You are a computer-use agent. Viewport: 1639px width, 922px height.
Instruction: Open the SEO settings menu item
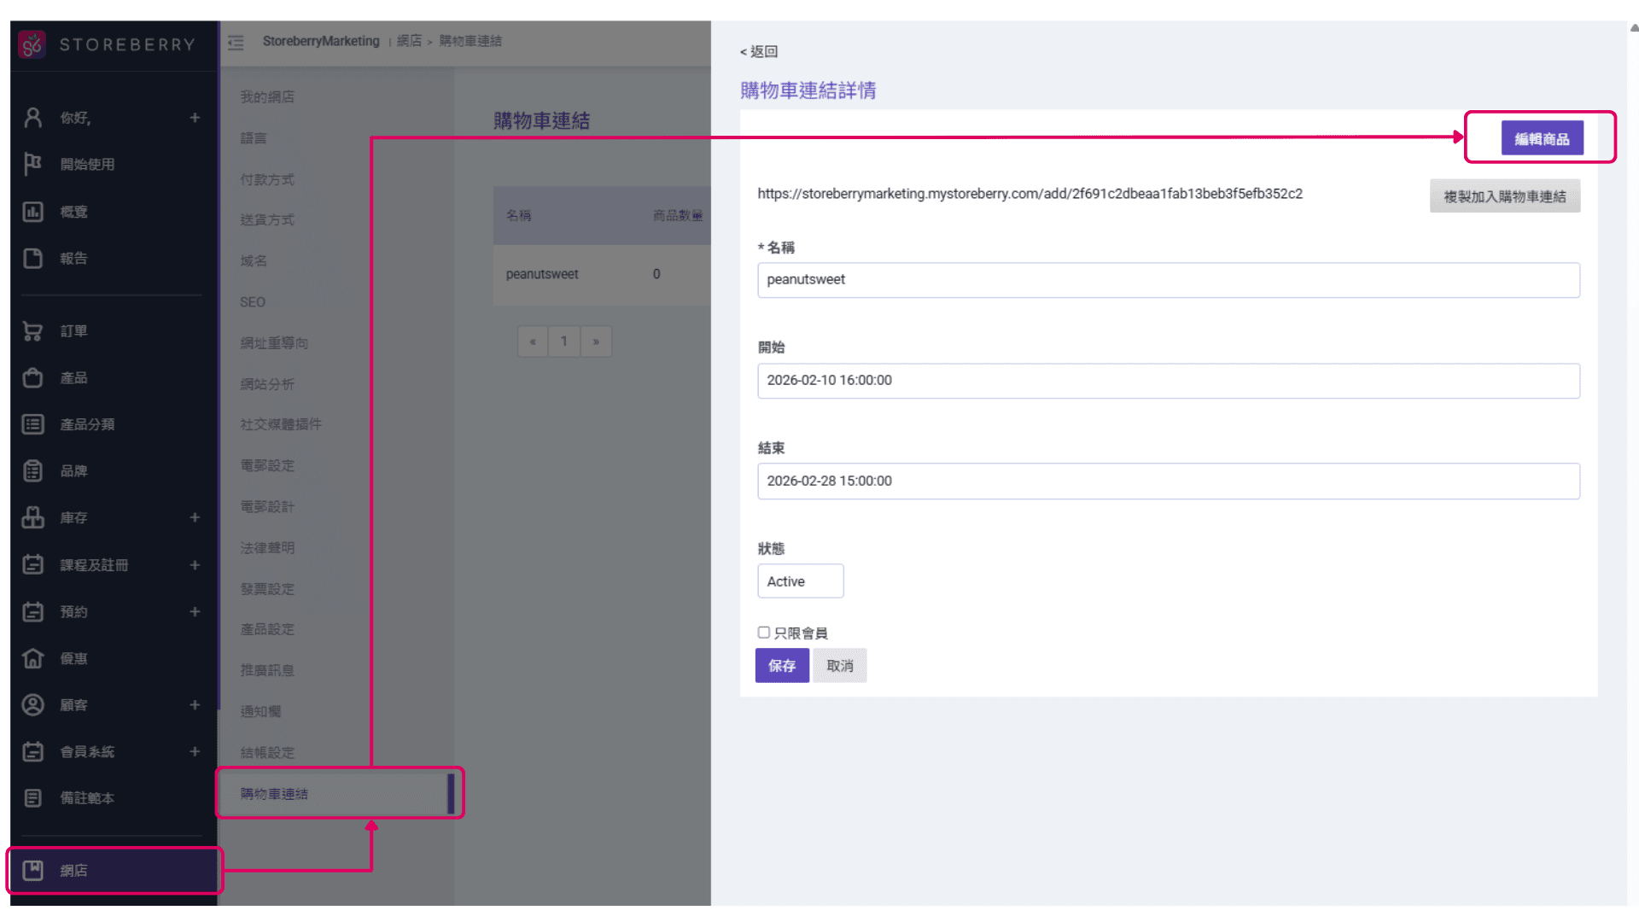pyautogui.click(x=253, y=302)
